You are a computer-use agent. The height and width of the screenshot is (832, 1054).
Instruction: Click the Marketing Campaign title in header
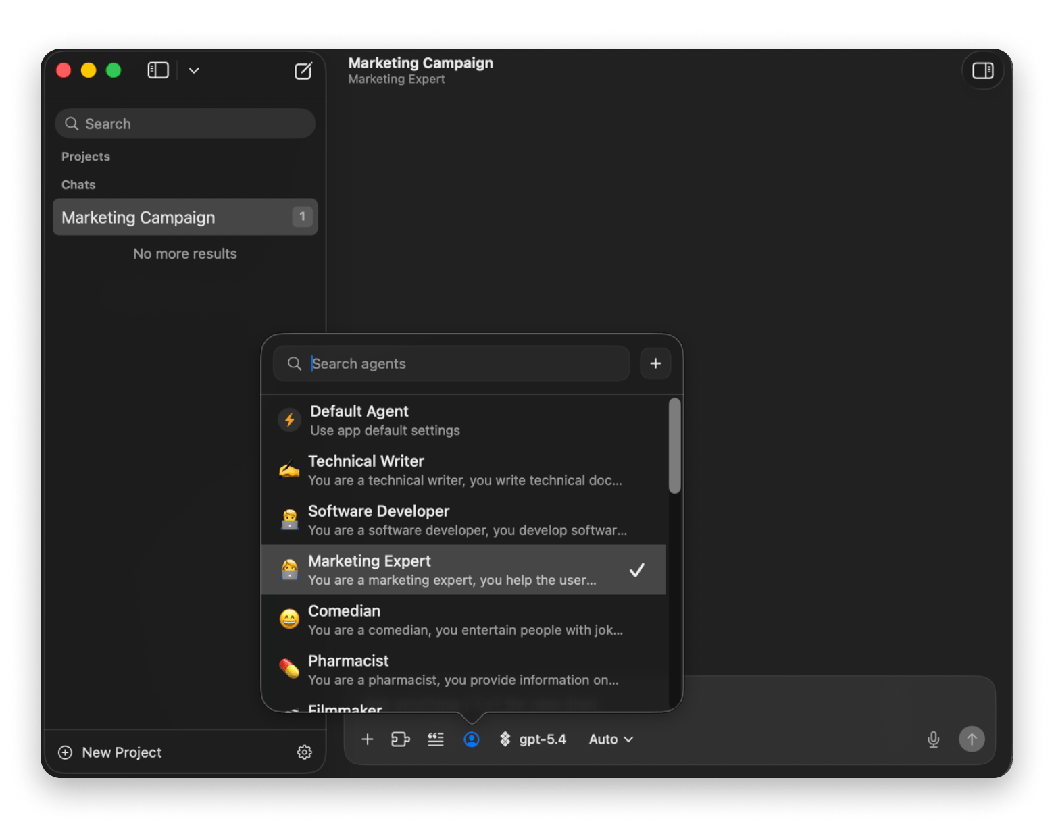tap(421, 63)
